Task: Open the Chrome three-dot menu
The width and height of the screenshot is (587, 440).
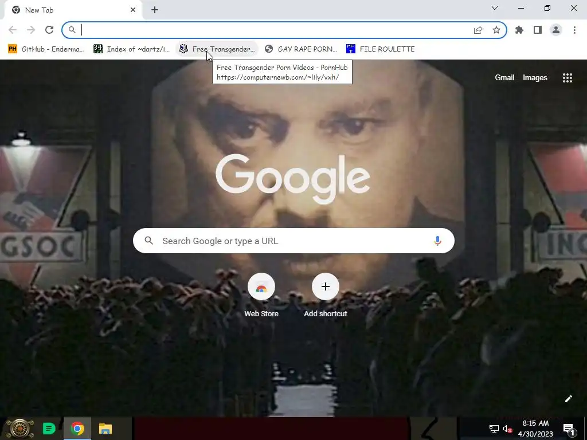Action: pyautogui.click(x=574, y=30)
